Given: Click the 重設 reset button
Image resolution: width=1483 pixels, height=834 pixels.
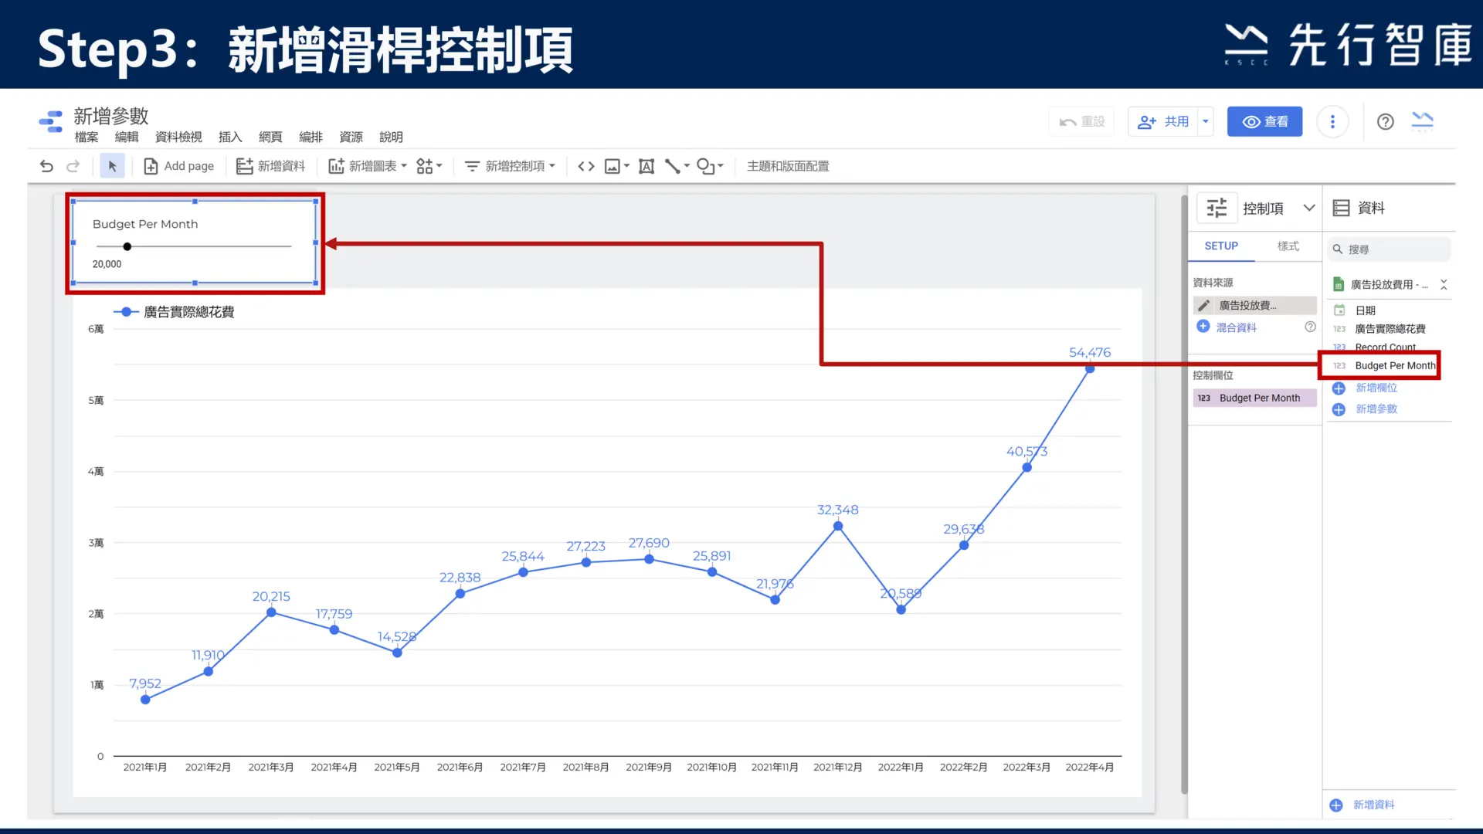Looking at the screenshot, I should (1082, 121).
